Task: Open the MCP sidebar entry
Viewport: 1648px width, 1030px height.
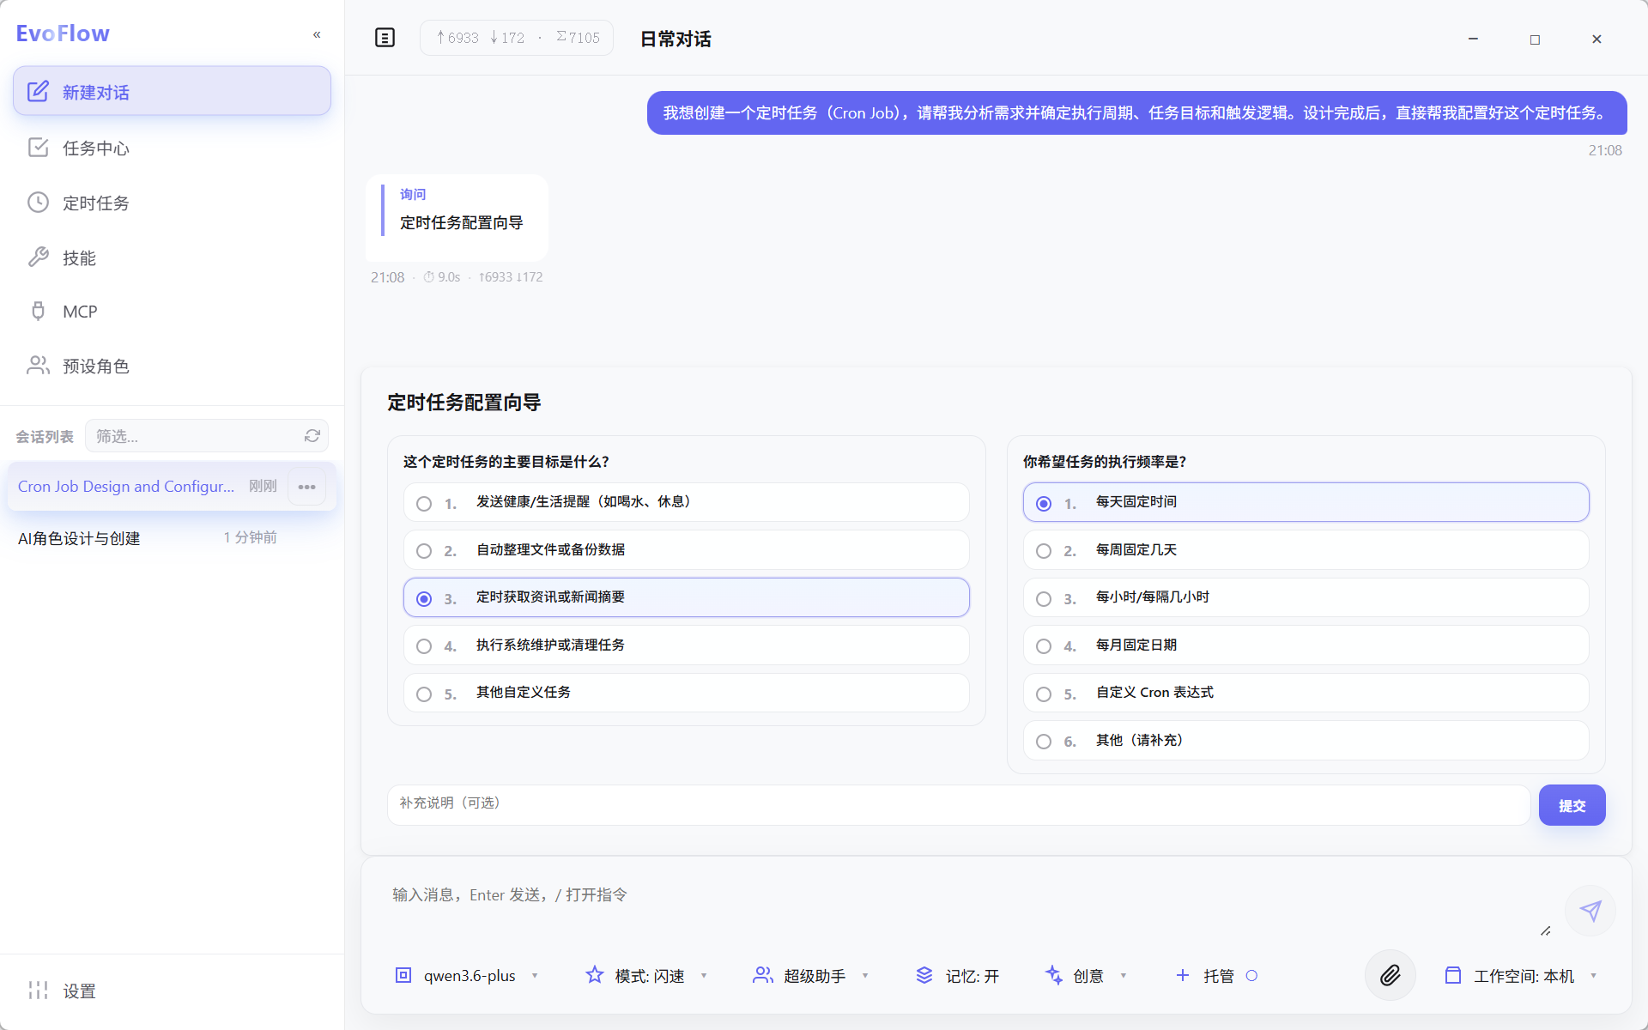Action: pyautogui.click(x=172, y=312)
